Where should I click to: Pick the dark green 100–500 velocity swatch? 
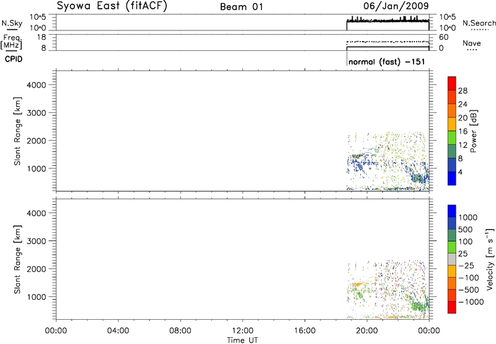(x=452, y=235)
